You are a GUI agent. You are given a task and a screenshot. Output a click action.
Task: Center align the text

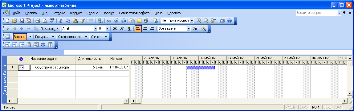click(145, 29)
